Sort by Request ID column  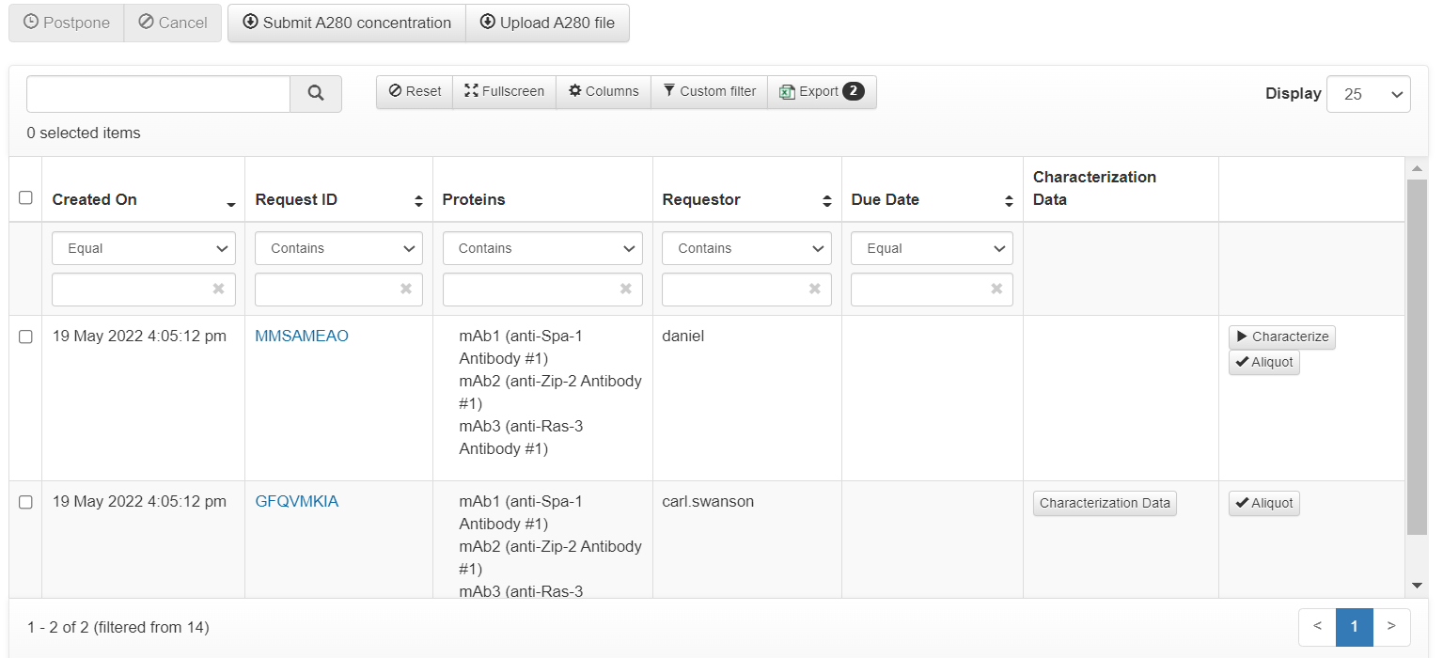pos(419,201)
